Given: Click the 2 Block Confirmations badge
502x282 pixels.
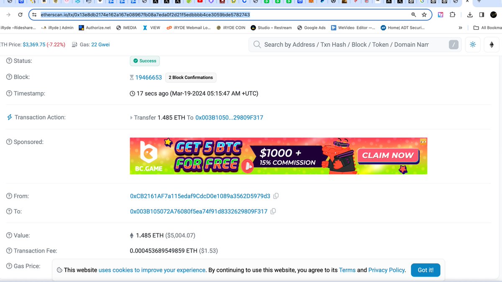Looking at the screenshot, I should 191,77.
